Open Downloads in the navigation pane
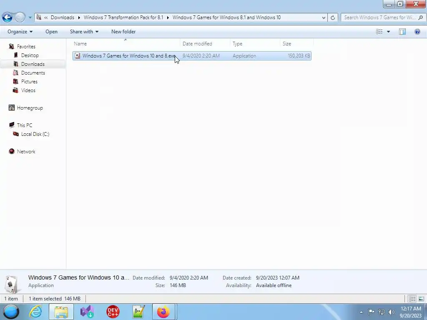The width and height of the screenshot is (427, 320). (x=33, y=64)
